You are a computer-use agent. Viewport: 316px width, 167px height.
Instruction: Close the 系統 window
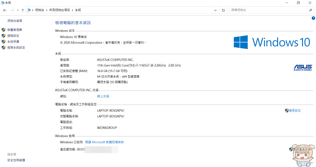point(310,3)
